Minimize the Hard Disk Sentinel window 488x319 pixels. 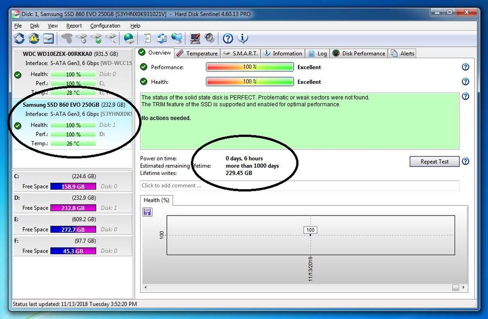click(437, 12)
